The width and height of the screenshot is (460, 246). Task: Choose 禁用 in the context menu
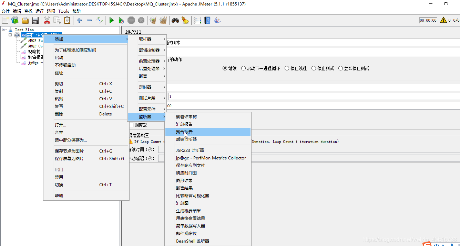86,177
